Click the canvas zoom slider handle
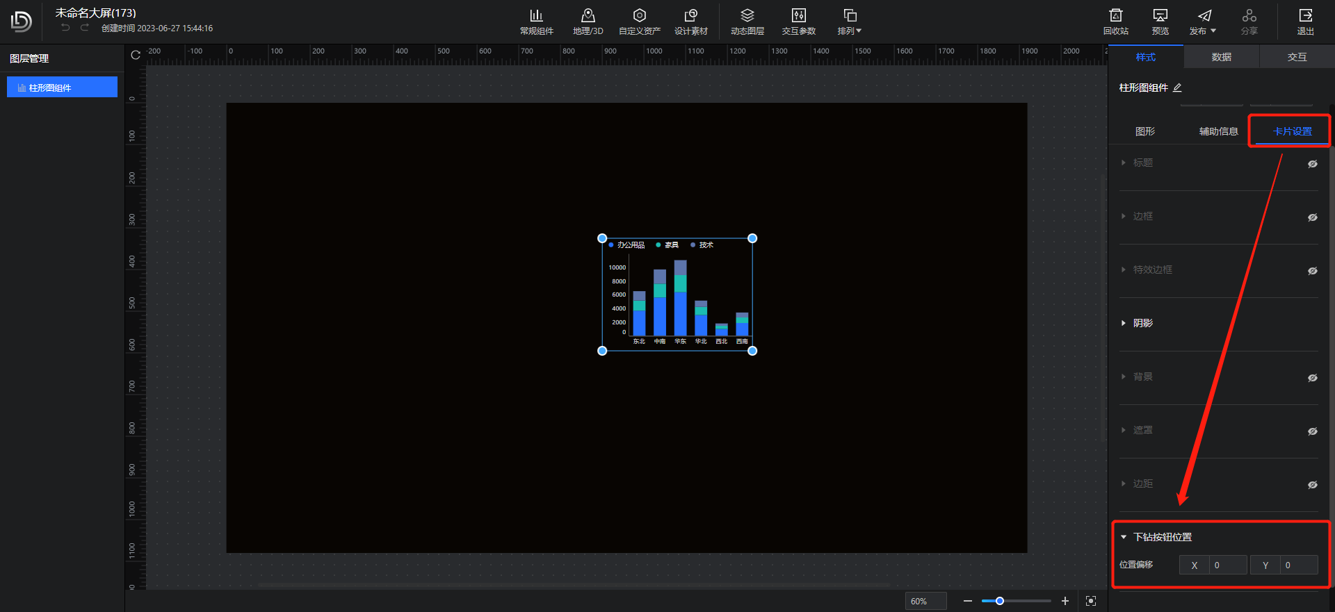The image size is (1335, 612). tap(999, 601)
